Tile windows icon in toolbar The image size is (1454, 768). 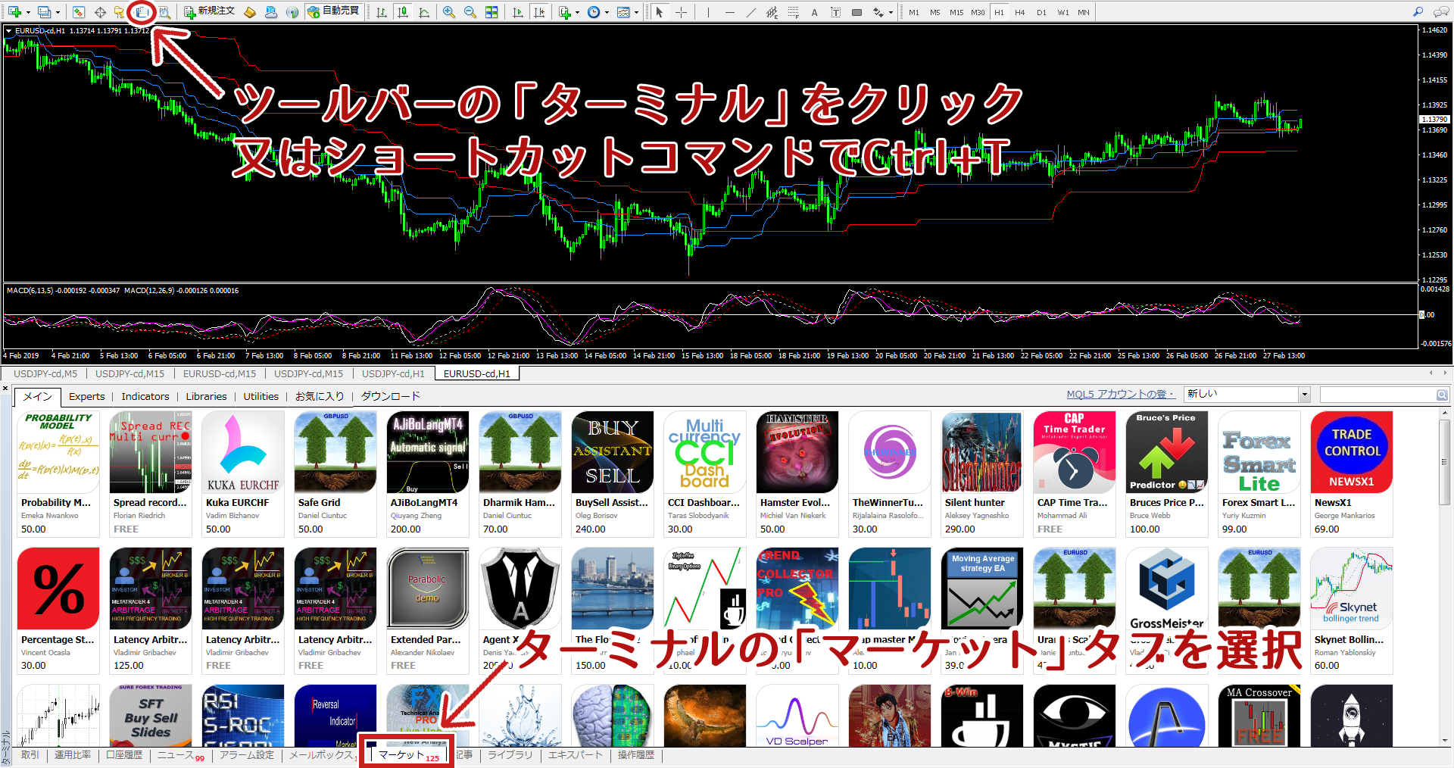click(491, 12)
